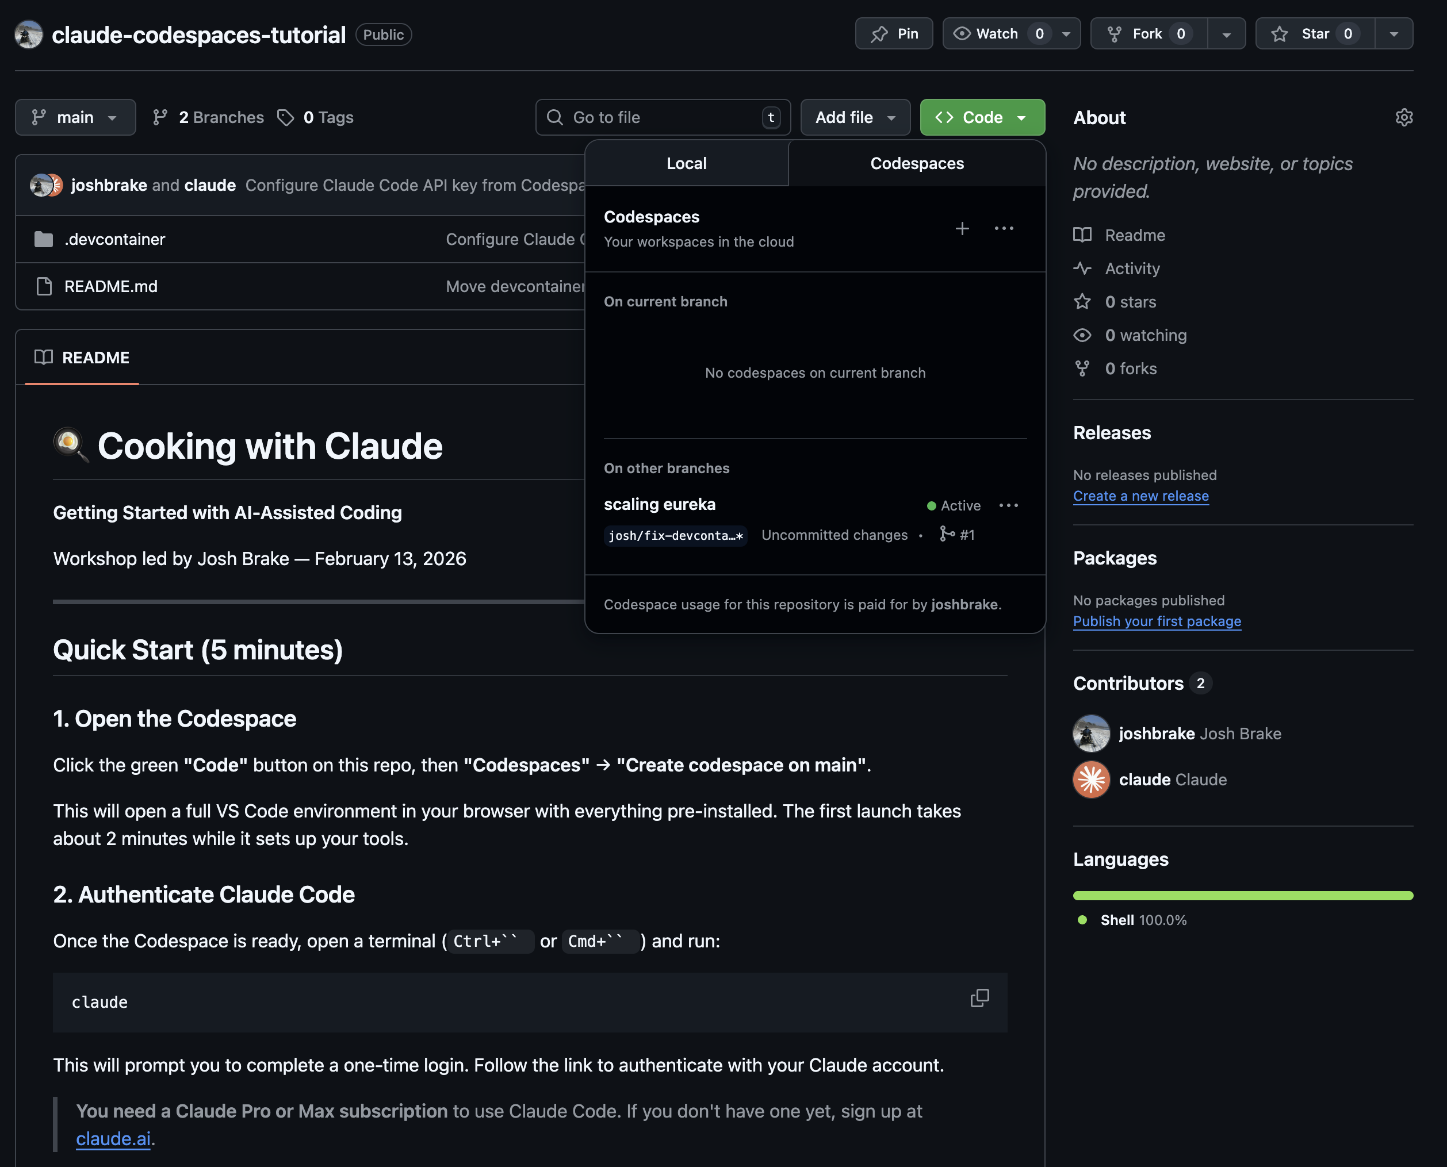The height and width of the screenshot is (1167, 1447).
Task: Open the latest commit message link
Action: click(415, 185)
